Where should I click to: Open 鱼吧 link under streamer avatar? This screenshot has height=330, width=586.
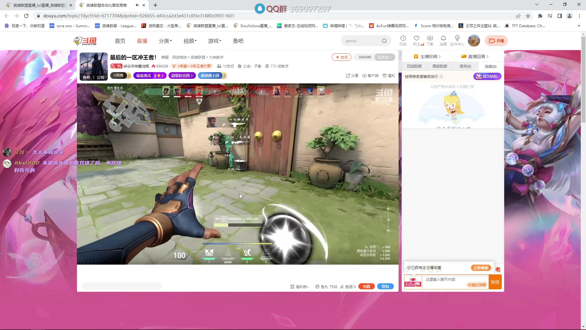pos(87,78)
